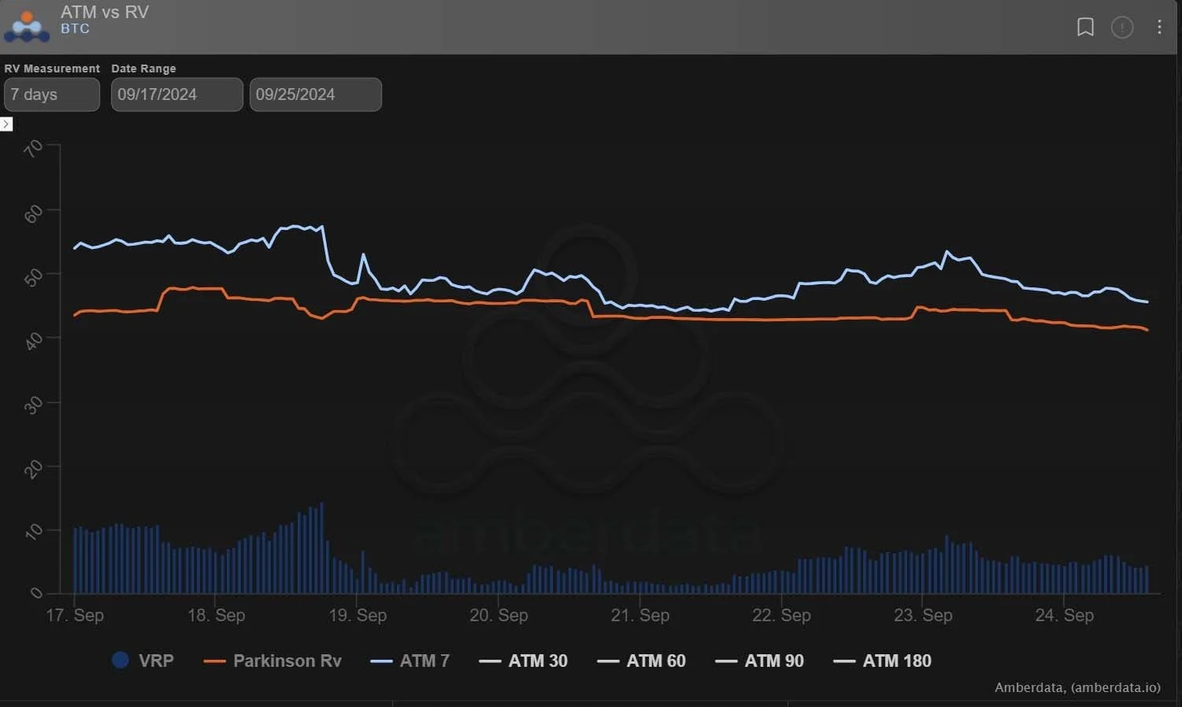Click the 18. Sep axis label
This screenshot has height=707, width=1182.
[x=216, y=615]
